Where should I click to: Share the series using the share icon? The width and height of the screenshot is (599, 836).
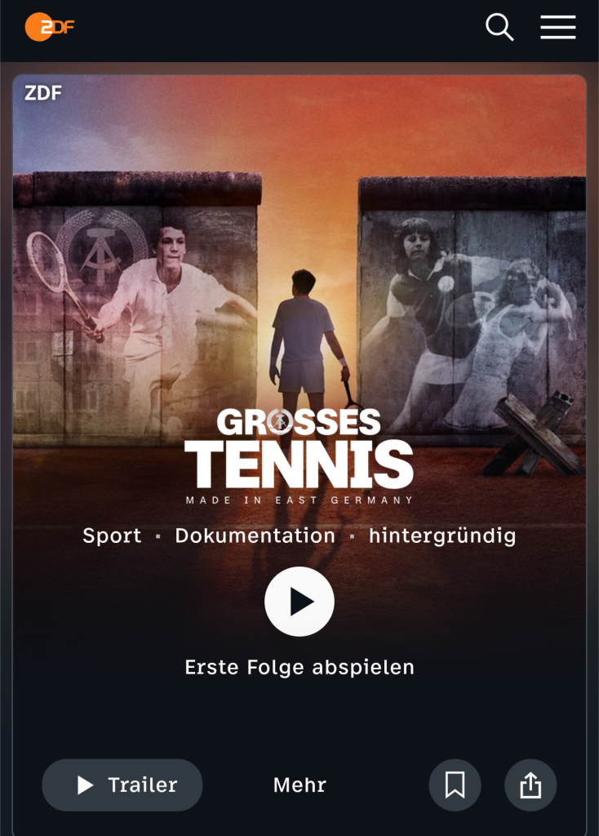[530, 785]
